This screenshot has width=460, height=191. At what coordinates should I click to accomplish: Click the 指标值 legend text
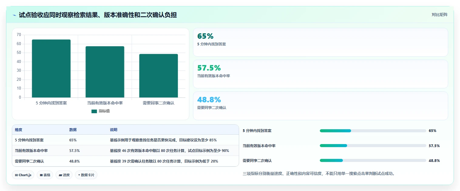tap(104, 111)
